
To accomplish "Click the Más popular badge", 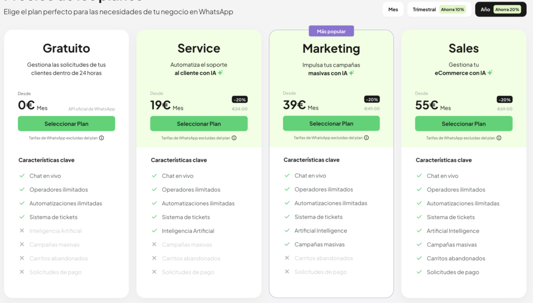I will pyautogui.click(x=331, y=31).
